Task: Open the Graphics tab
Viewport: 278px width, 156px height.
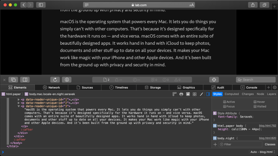Action: [x=186, y=87]
